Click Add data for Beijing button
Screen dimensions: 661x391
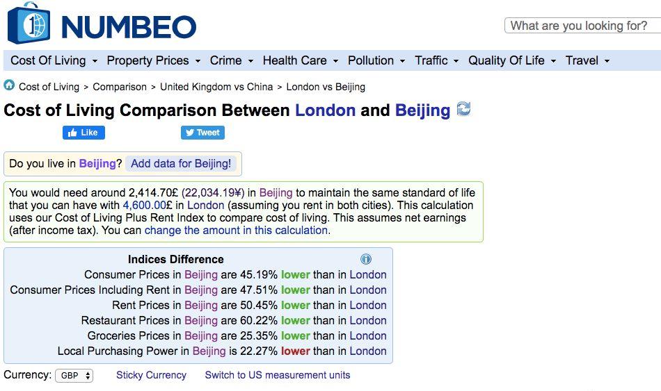(181, 164)
